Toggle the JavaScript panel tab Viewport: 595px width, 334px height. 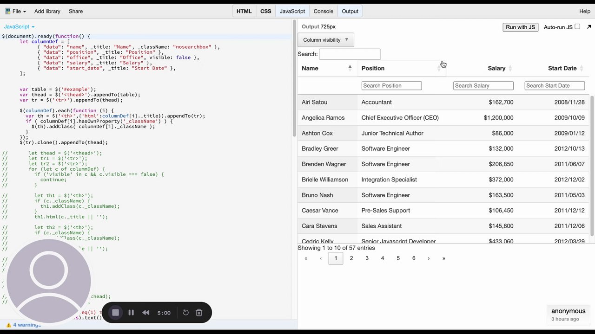point(292,11)
